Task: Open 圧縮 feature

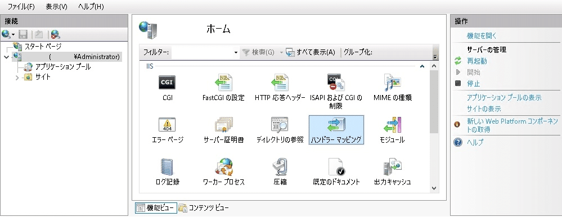Action: coord(280,172)
